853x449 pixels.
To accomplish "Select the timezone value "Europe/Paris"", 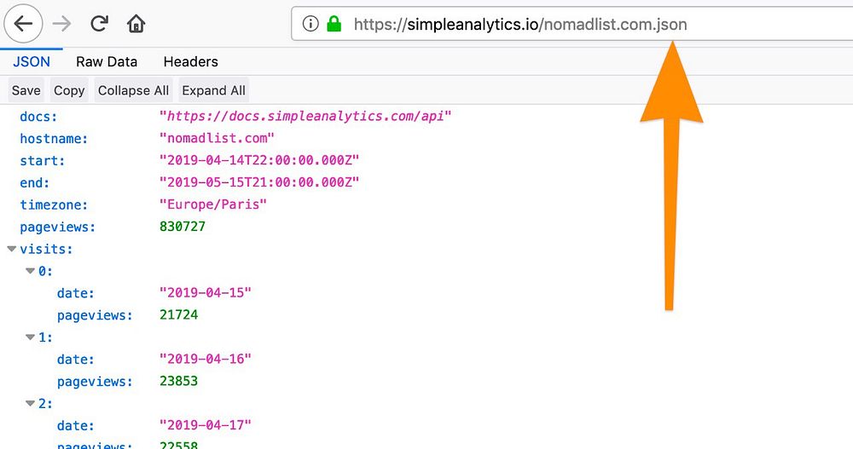I will [x=212, y=204].
